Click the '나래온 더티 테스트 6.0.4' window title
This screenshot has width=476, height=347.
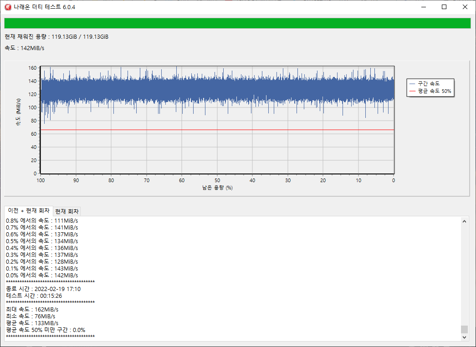click(x=44, y=7)
